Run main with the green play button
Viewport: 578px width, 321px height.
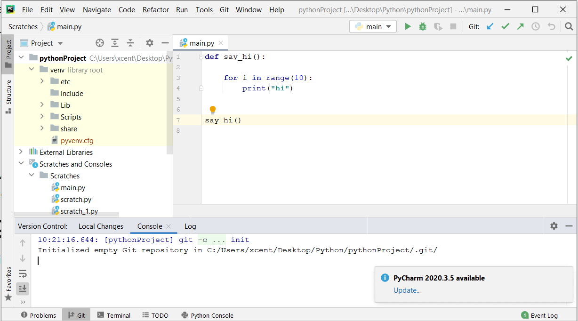tap(408, 27)
